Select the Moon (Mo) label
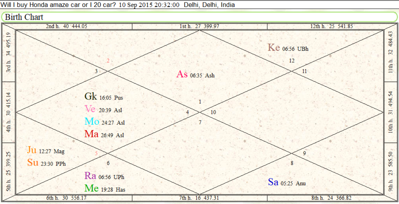This screenshot has width=399, height=204. click(91, 121)
